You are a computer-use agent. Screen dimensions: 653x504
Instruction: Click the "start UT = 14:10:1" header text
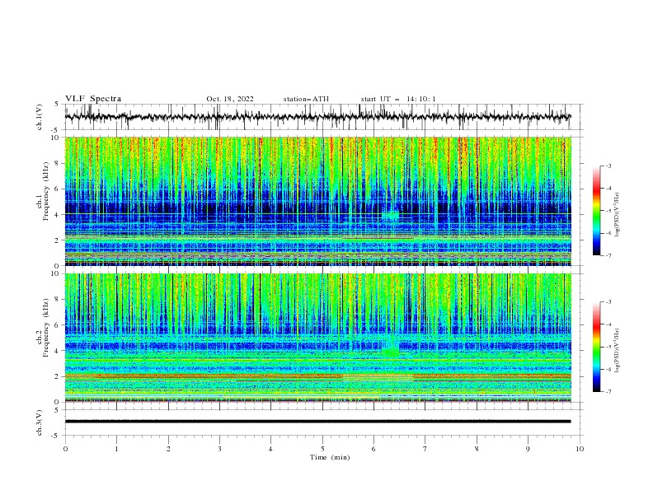(x=398, y=99)
